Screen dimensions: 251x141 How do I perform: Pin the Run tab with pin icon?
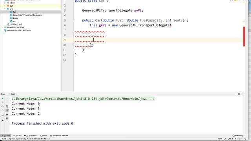click(2, 121)
